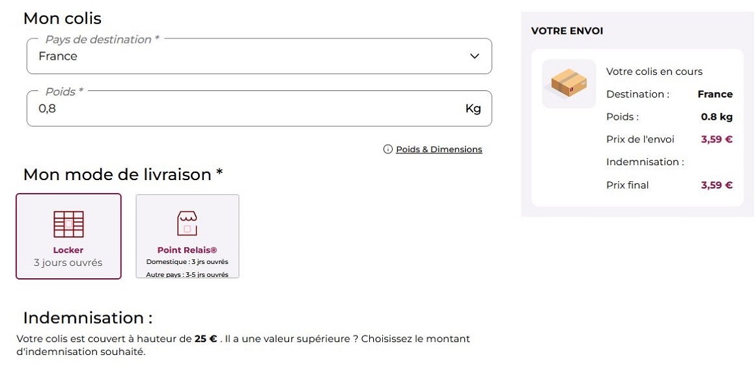The image size is (756, 366).
Task: Click the Indemnisation section heading
Action: point(88,318)
